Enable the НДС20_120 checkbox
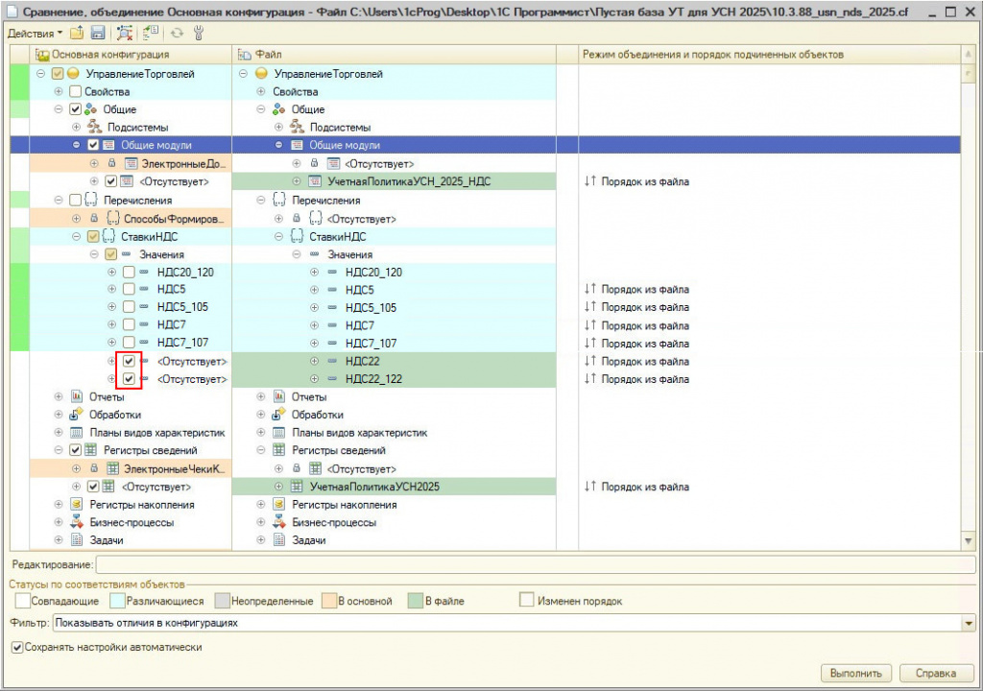This screenshot has height=691, width=983. pos(129,272)
